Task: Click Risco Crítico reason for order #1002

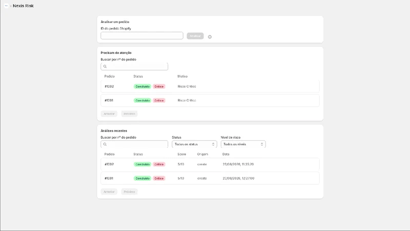Action: coord(187,86)
